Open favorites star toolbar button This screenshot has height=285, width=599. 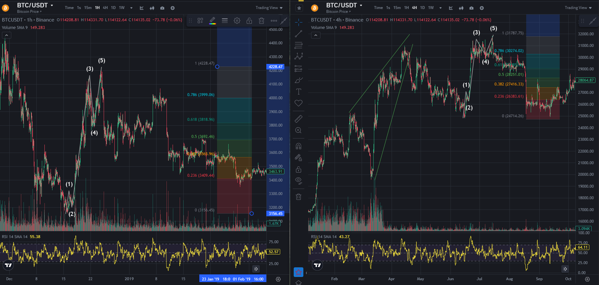click(299, 272)
